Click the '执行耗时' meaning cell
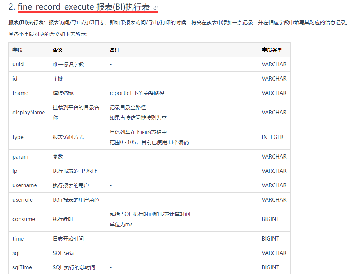Screen dimensions: 361x274 (77, 219)
